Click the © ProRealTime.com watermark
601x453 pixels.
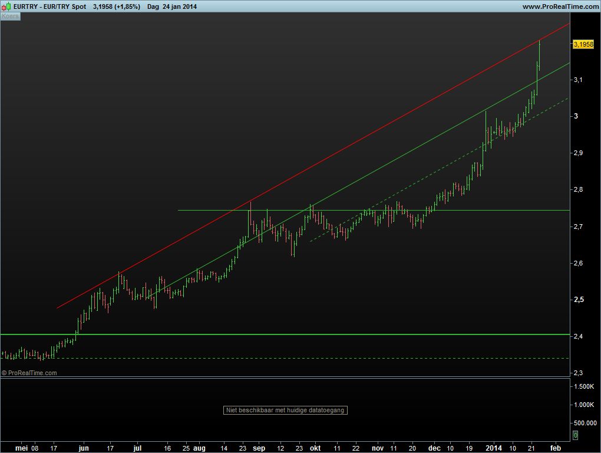29,373
